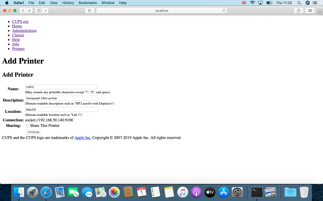Open Terminal from the Dock
The width and height of the screenshot is (323, 201).
pos(257,192)
